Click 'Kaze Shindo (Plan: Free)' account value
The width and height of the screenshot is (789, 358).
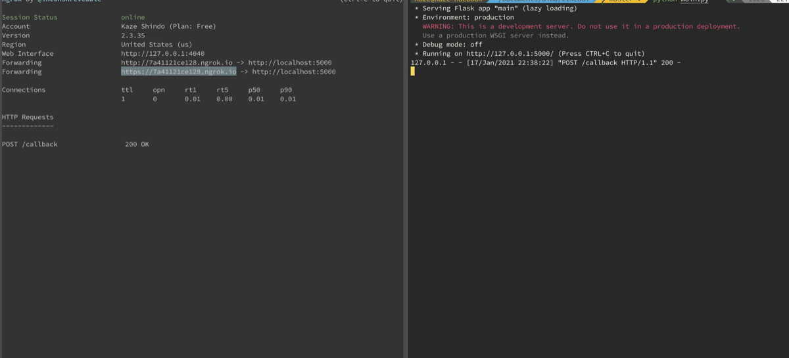coord(168,26)
